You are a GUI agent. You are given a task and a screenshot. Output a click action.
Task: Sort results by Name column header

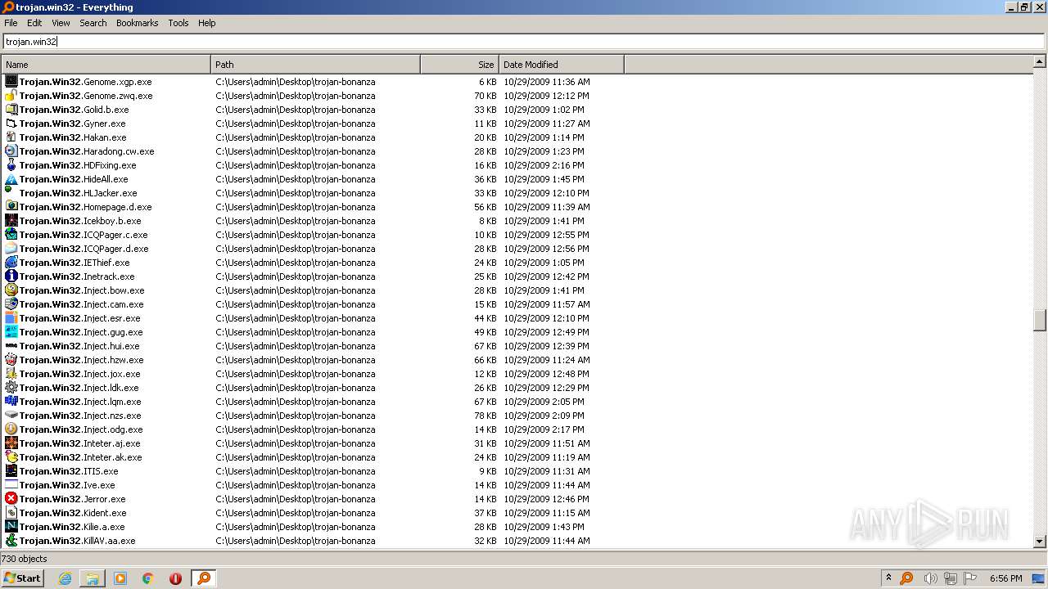(106, 65)
